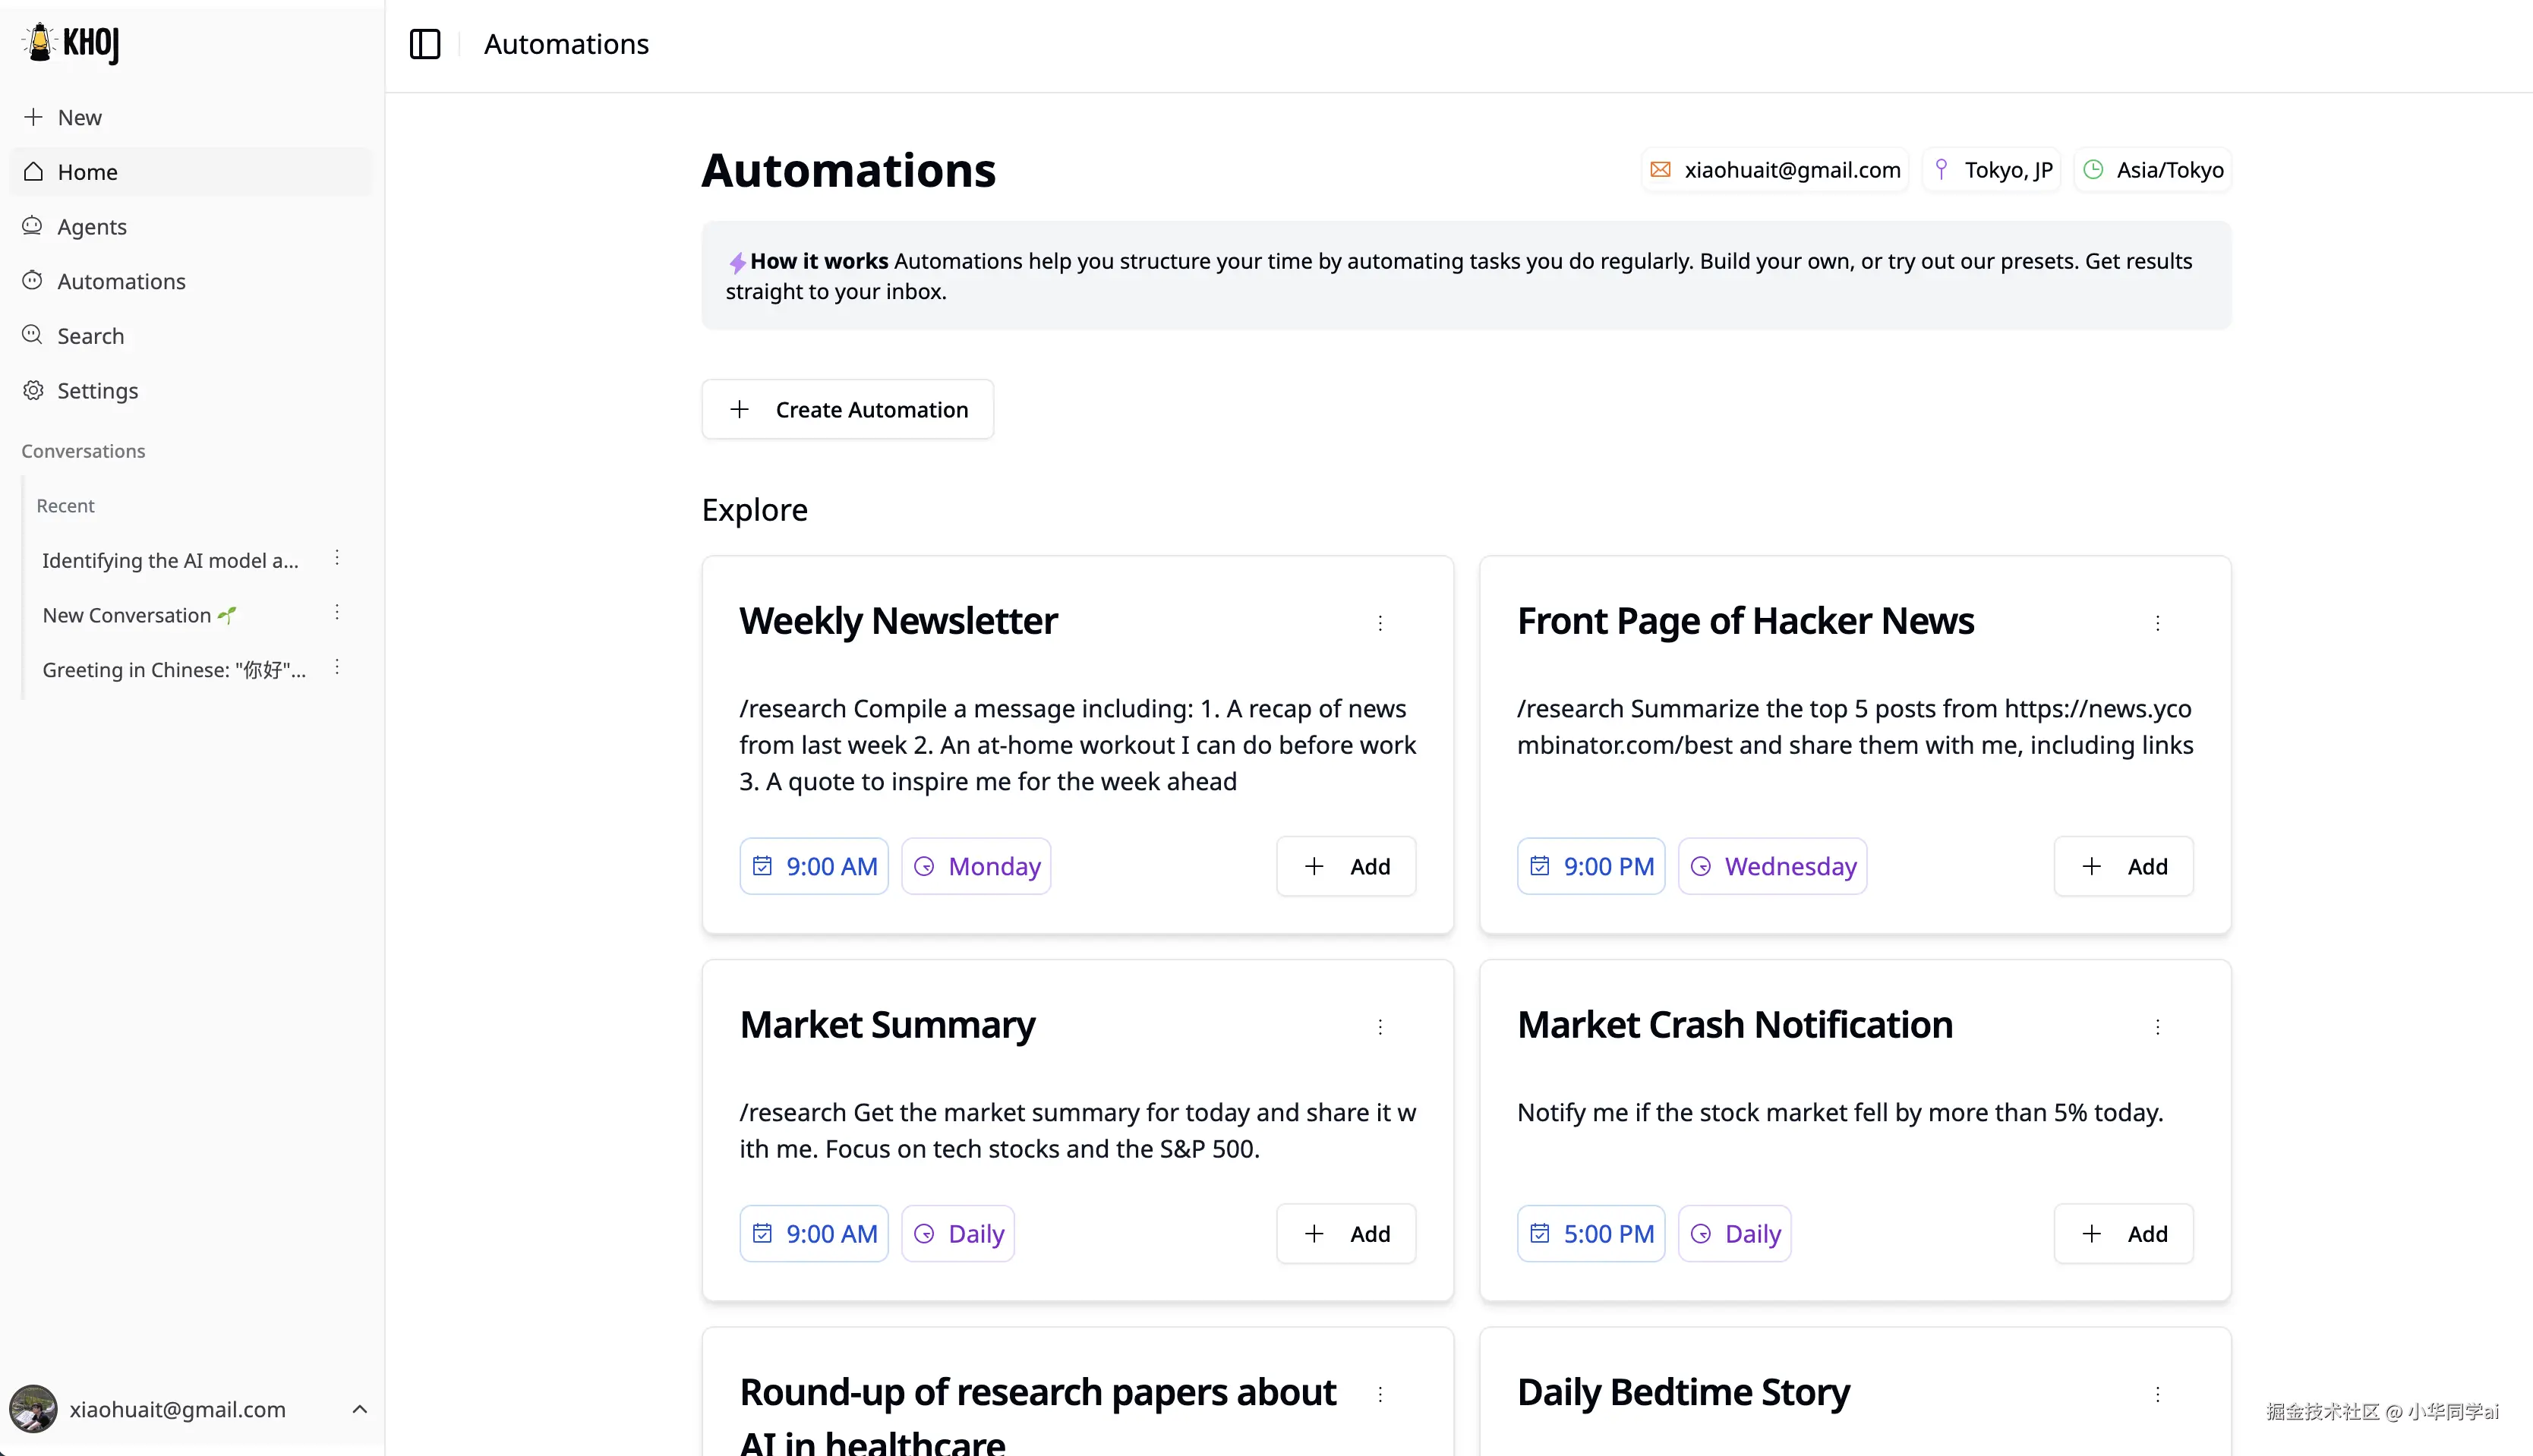Click the Create Automation button
Image resolution: width=2533 pixels, height=1456 pixels.
pyautogui.click(x=847, y=409)
